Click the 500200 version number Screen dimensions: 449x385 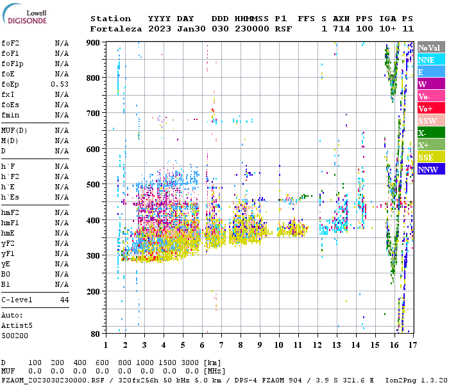click(15, 336)
